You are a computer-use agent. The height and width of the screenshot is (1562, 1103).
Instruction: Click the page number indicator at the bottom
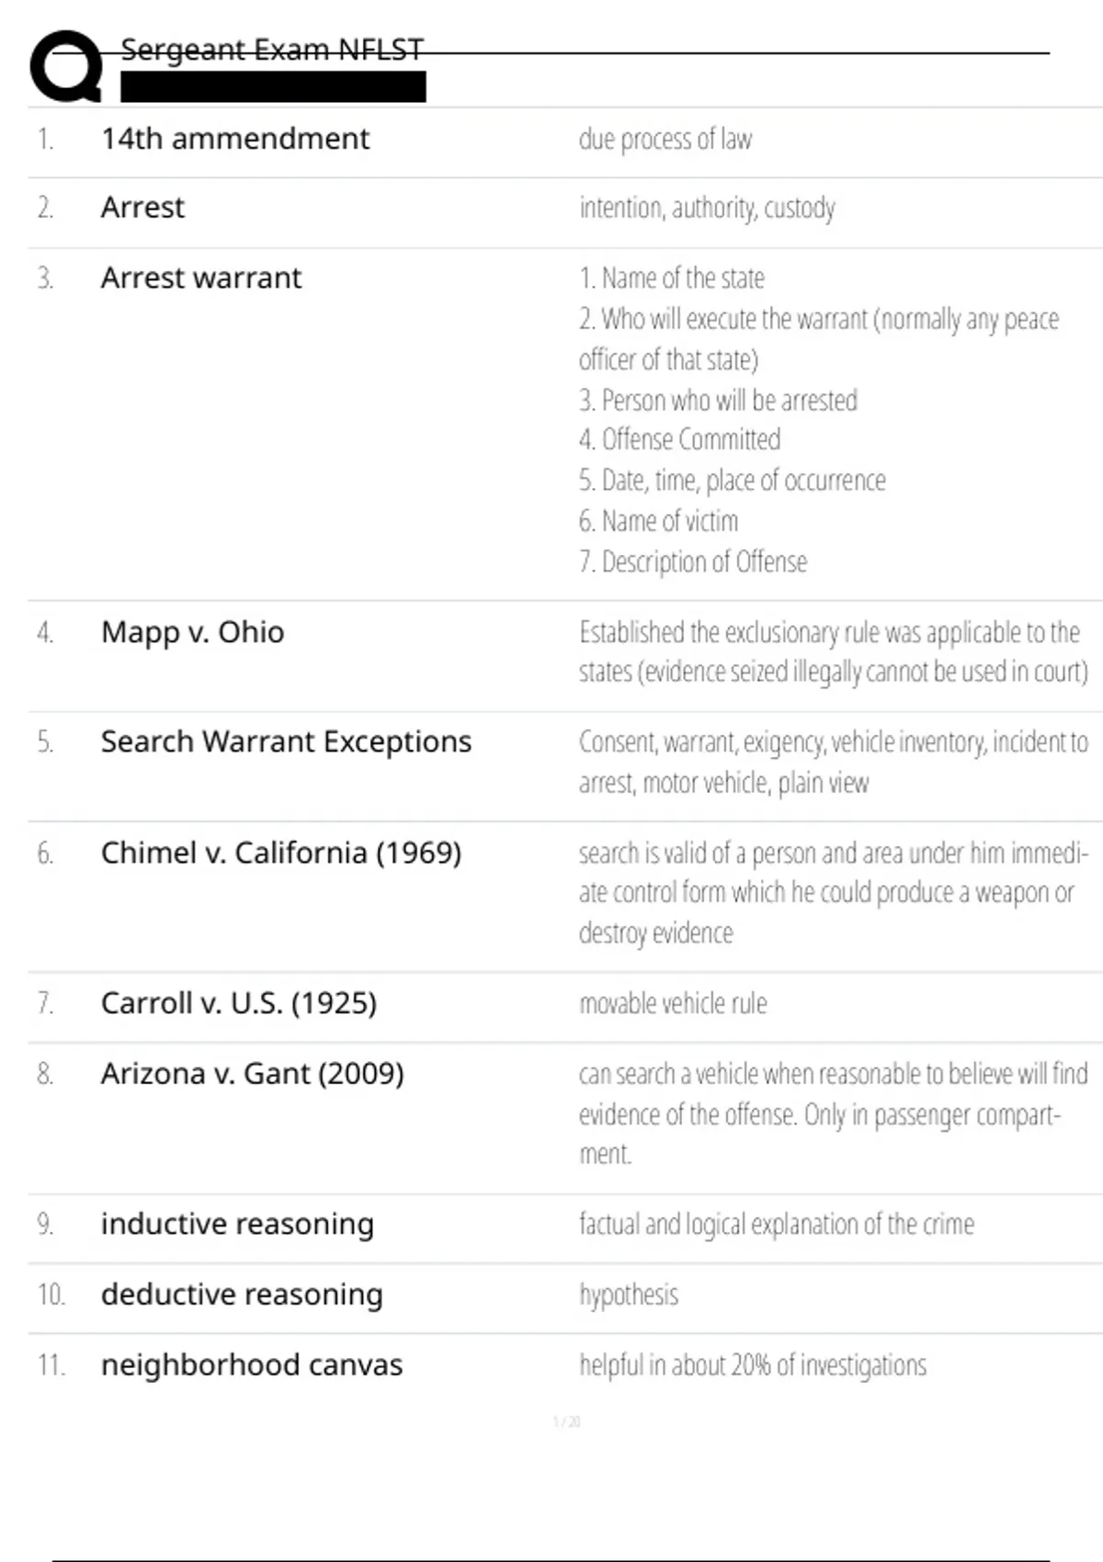pyautogui.click(x=566, y=1421)
